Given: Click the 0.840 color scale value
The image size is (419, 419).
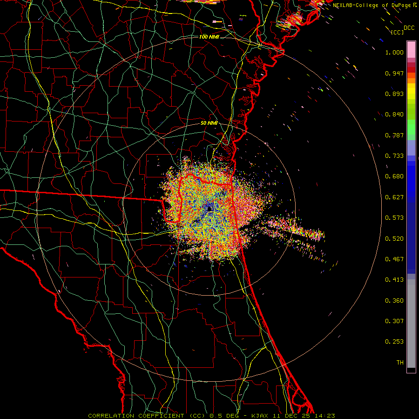Looking at the screenshot, I should point(394,115).
